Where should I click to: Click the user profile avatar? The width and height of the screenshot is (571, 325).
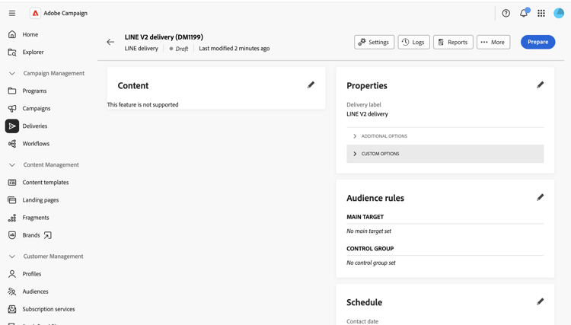tap(559, 13)
